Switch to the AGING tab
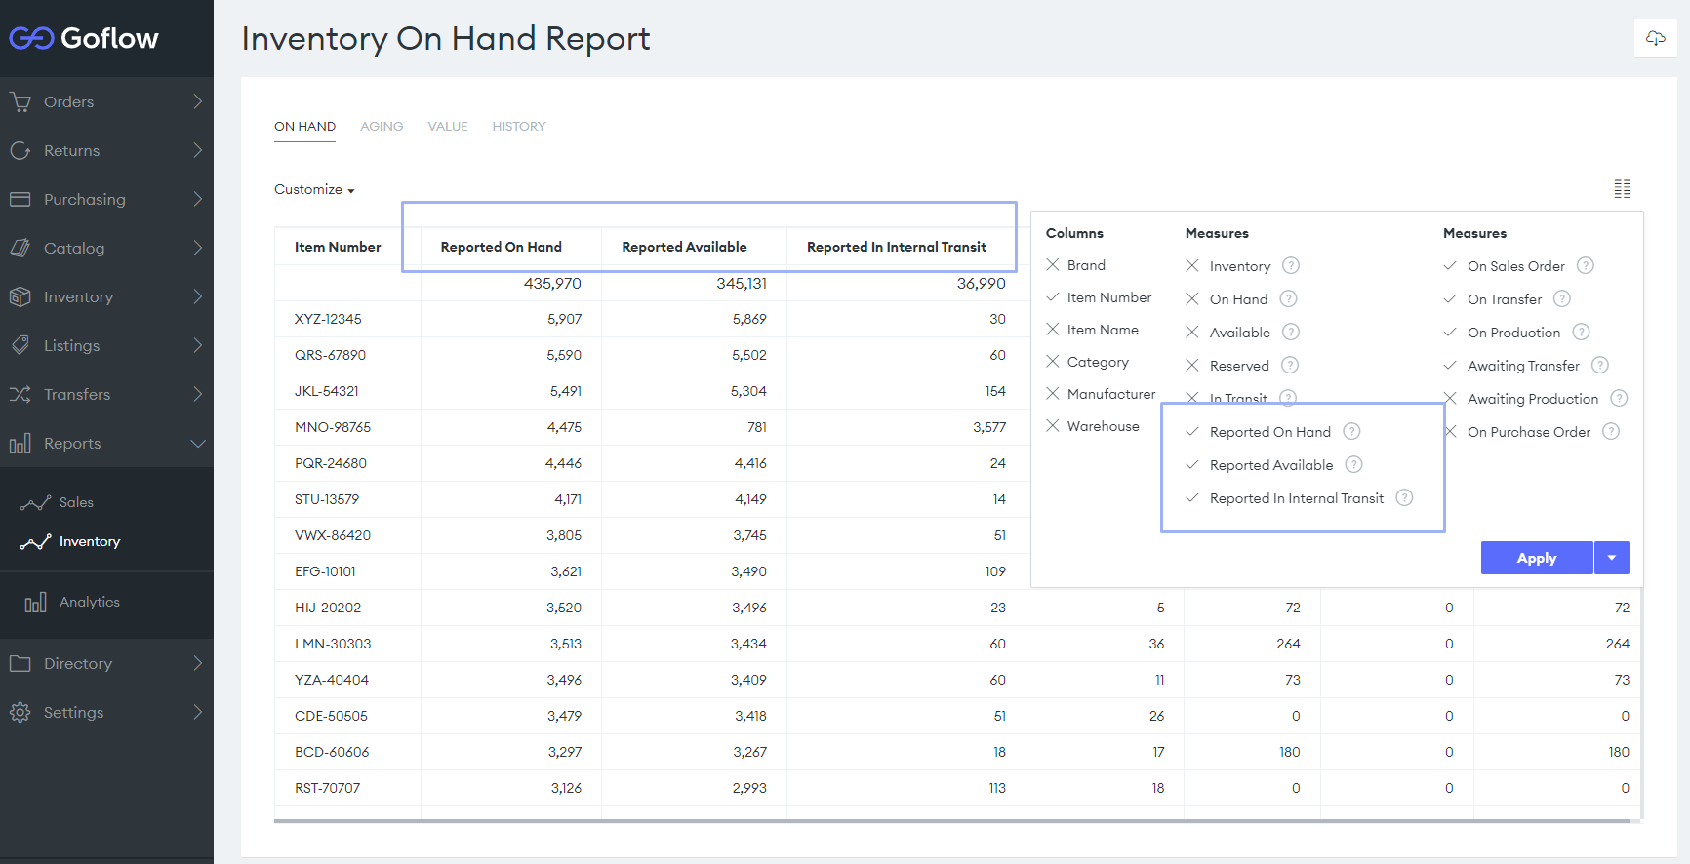 [x=382, y=126]
